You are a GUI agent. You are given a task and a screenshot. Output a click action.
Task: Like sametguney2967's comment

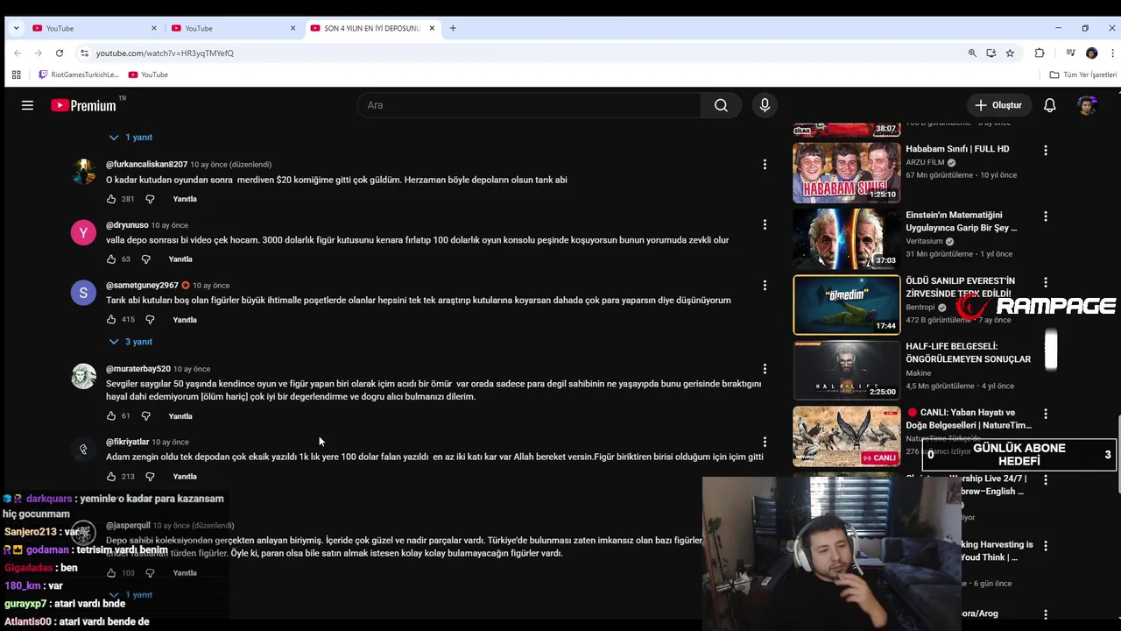[111, 320]
